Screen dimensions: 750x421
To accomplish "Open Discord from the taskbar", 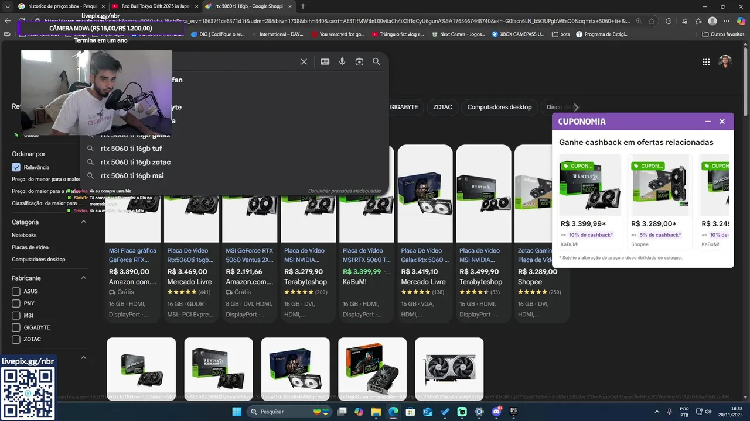I will (497, 412).
